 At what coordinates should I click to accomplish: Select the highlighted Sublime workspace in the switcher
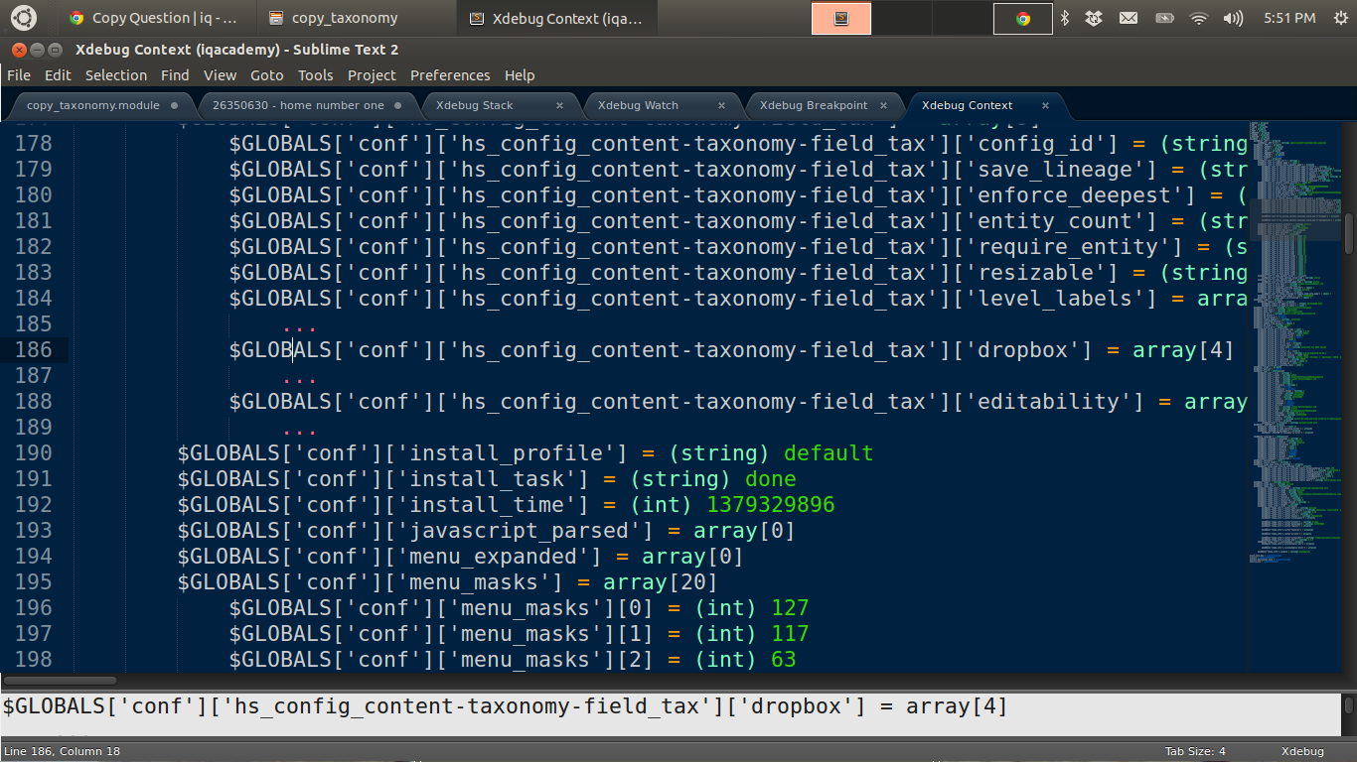point(841,18)
